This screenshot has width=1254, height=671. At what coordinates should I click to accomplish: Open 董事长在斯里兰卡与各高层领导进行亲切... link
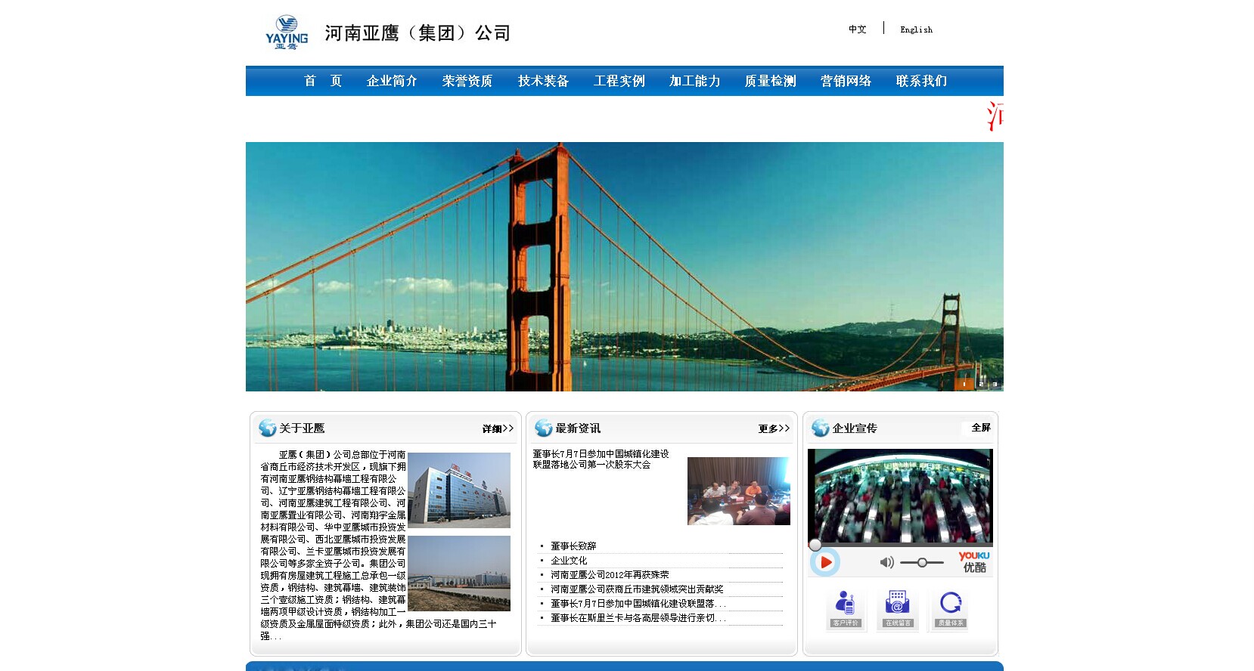click(638, 617)
